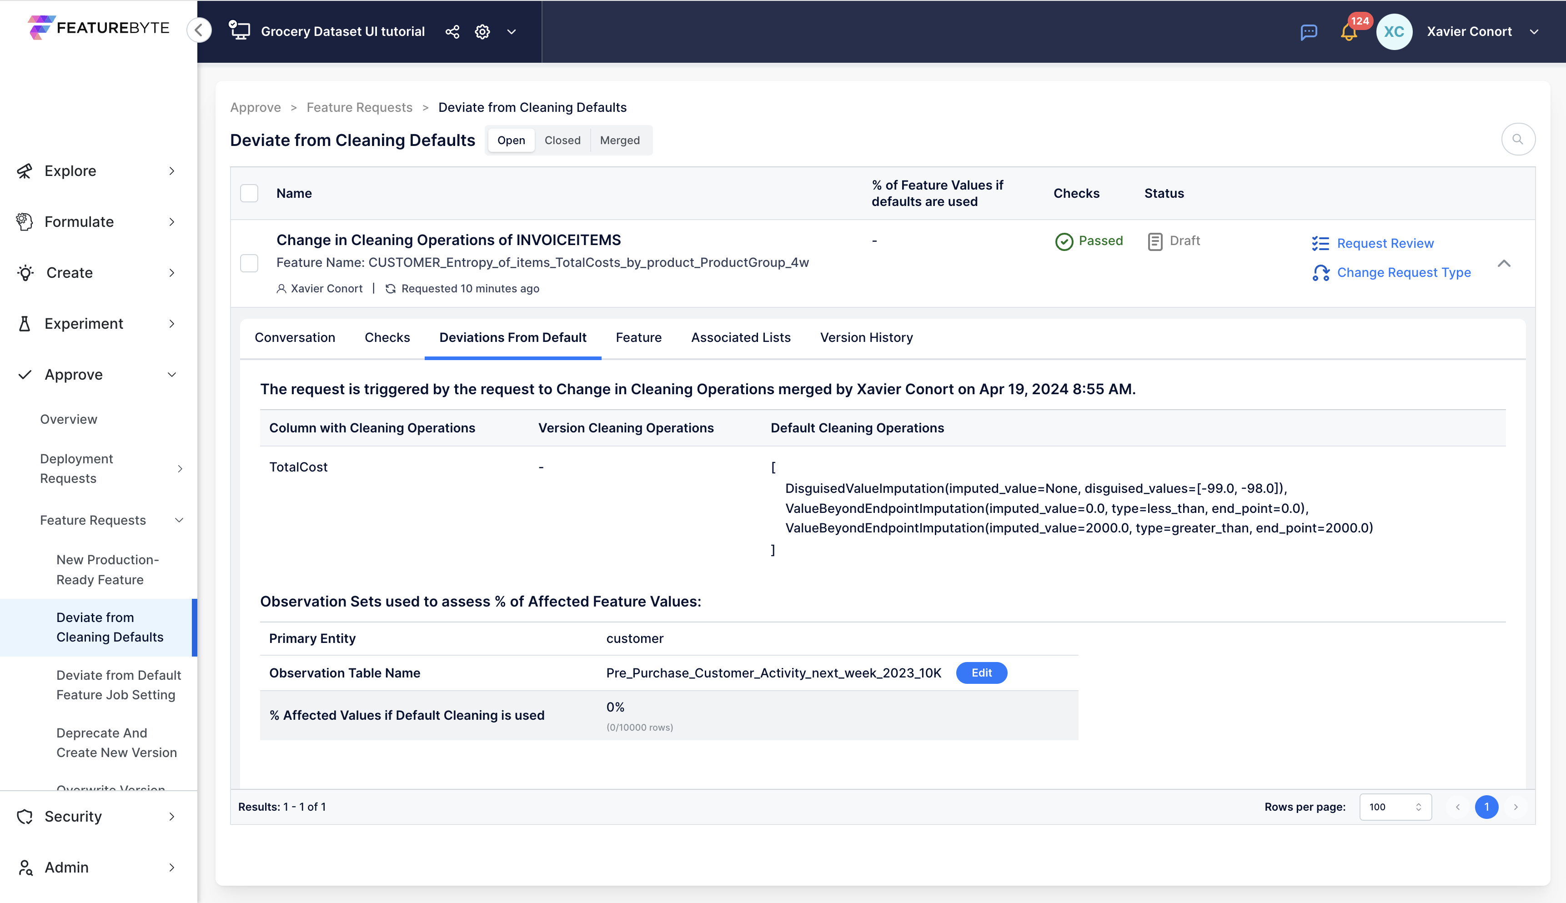Open the Deviations From Default tab

[x=512, y=337]
